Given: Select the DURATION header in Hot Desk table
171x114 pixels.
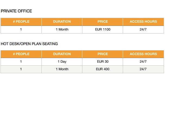Looking at the screenshot, I should (x=62, y=54).
